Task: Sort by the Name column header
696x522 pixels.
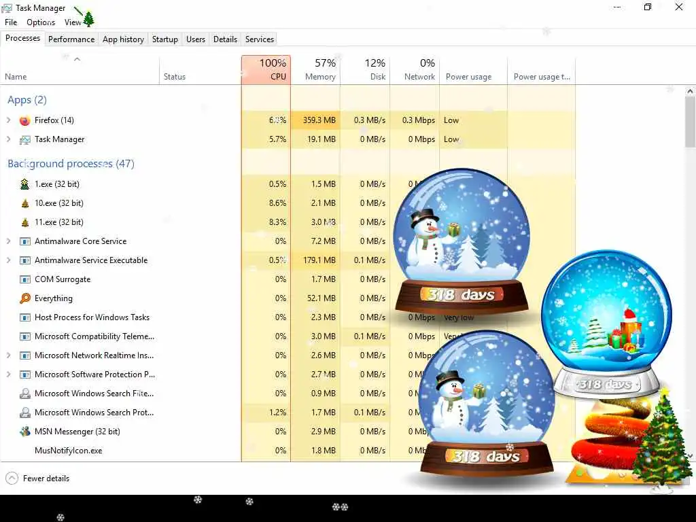Action: [80, 70]
